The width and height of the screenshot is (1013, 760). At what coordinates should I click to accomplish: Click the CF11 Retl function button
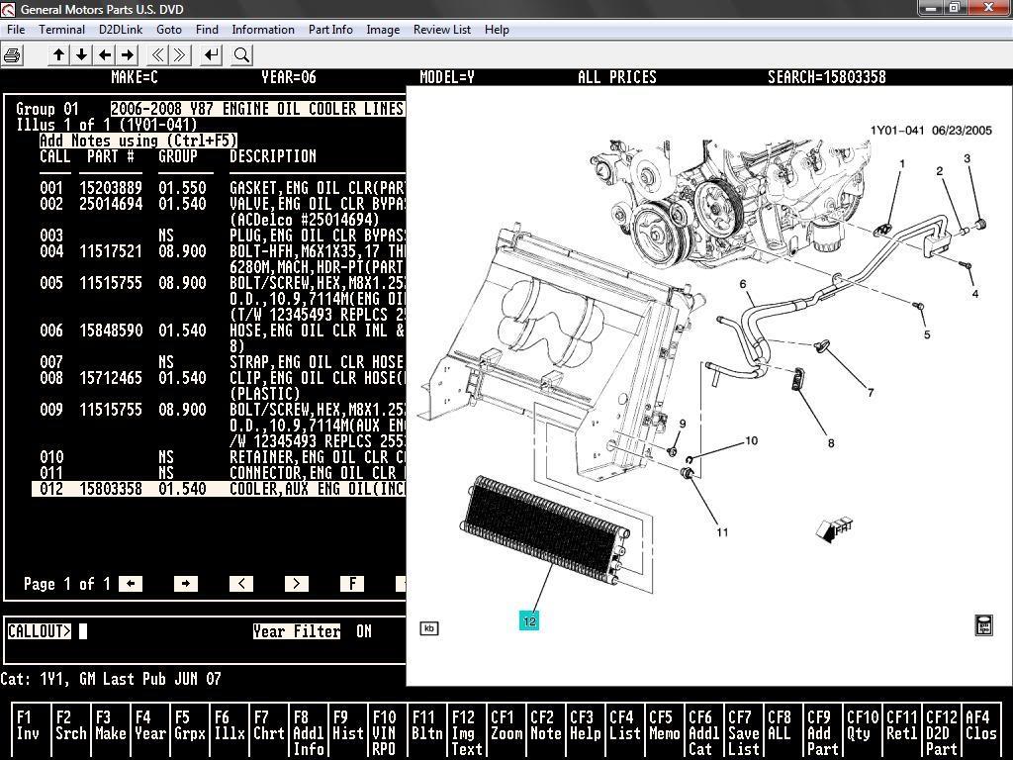(902, 732)
